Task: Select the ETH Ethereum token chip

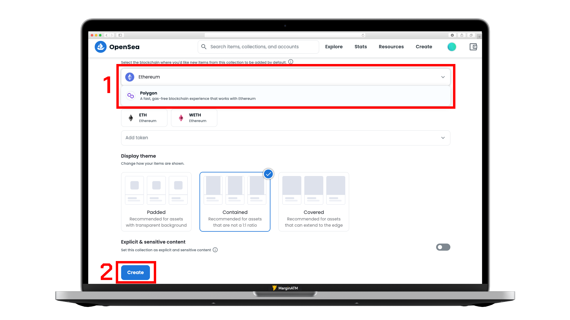Action: pyautogui.click(x=144, y=118)
